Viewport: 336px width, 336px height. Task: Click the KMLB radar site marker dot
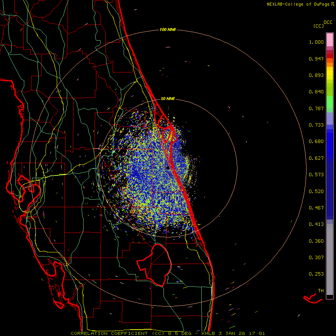(168, 168)
